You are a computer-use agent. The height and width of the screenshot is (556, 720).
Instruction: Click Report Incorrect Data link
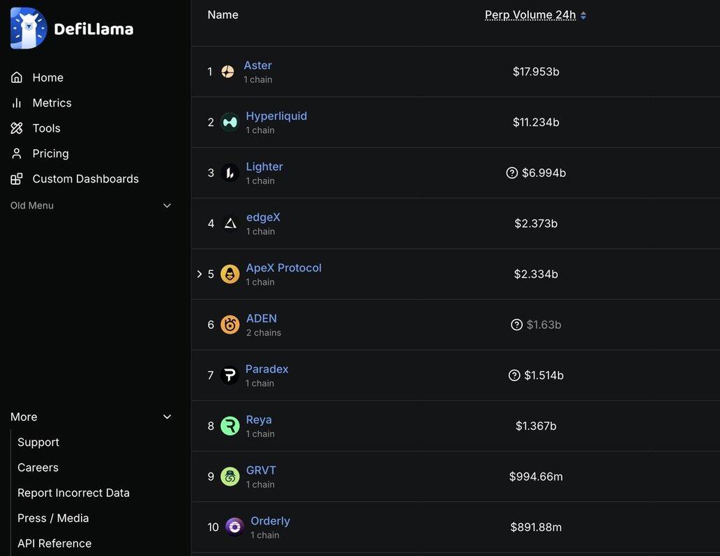pyautogui.click(x=73, y=493)
